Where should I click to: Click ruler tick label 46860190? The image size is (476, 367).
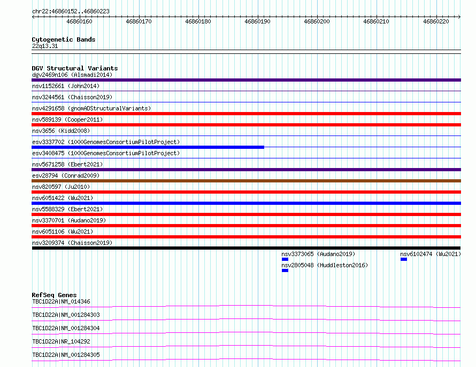pyautogui.click(x=257, y=21)
